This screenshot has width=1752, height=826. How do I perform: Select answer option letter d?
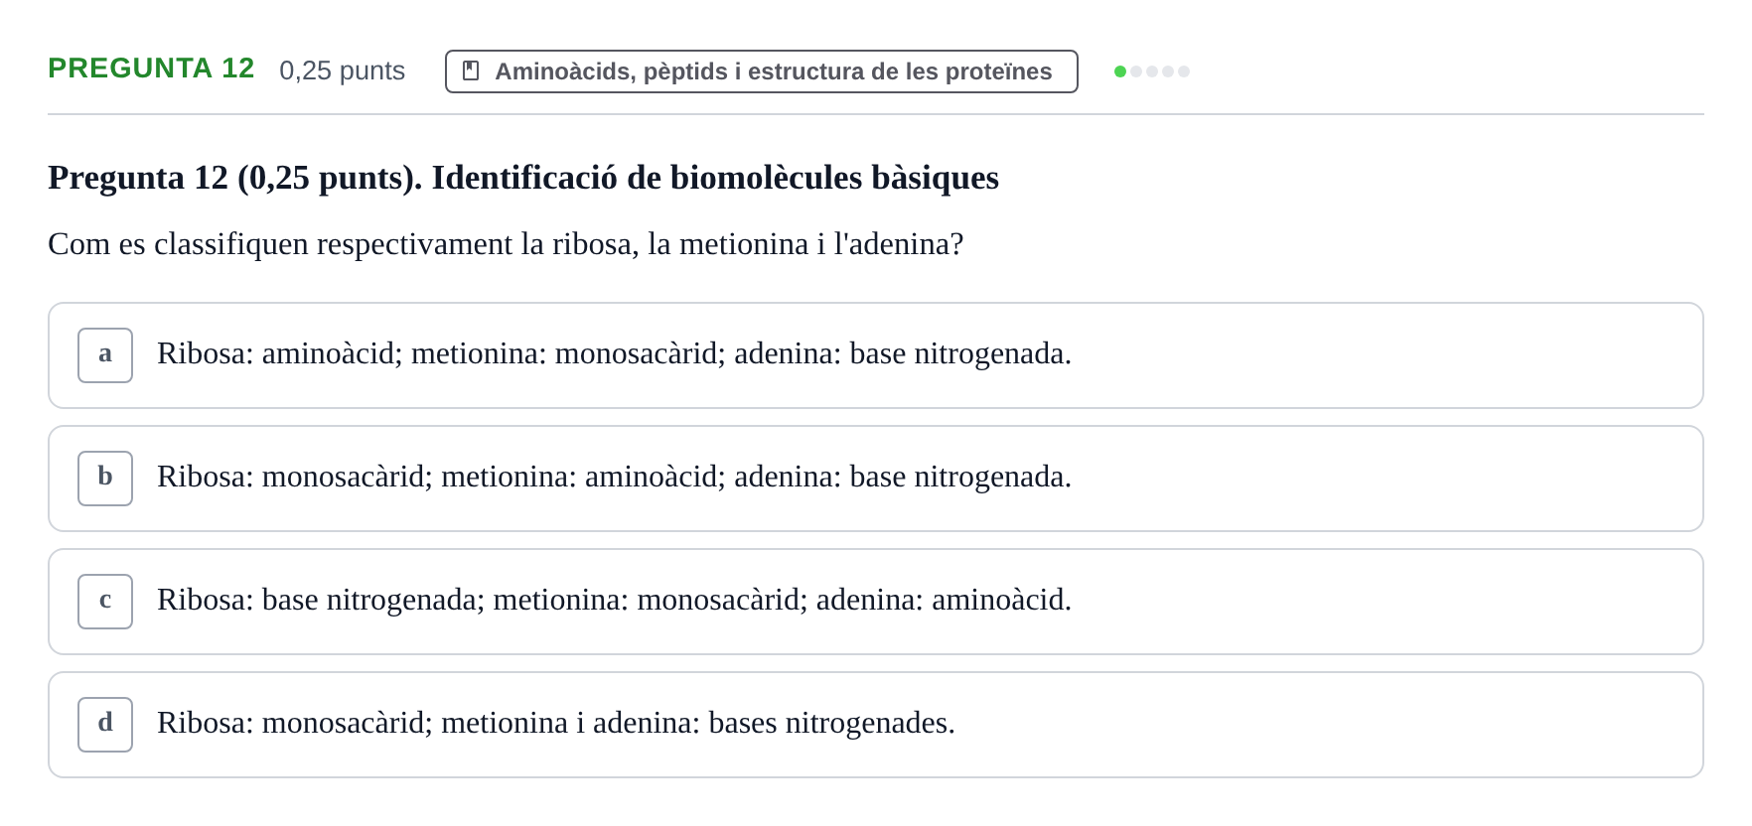pos(105,725)
